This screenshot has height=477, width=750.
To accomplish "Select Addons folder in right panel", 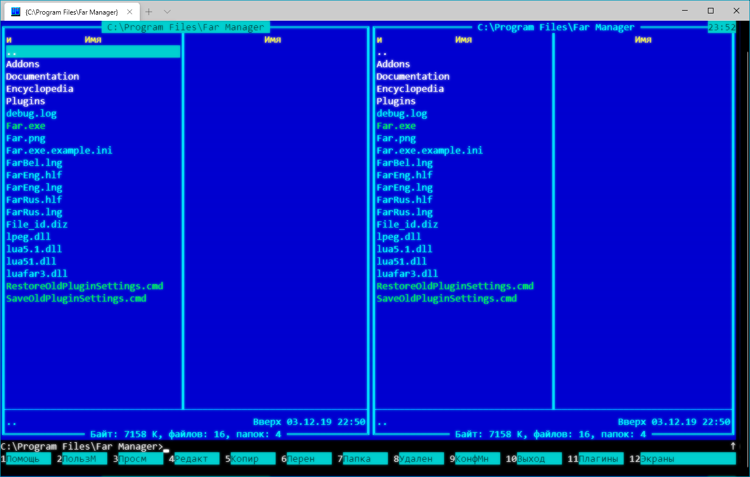I will (x=394, y=64).
